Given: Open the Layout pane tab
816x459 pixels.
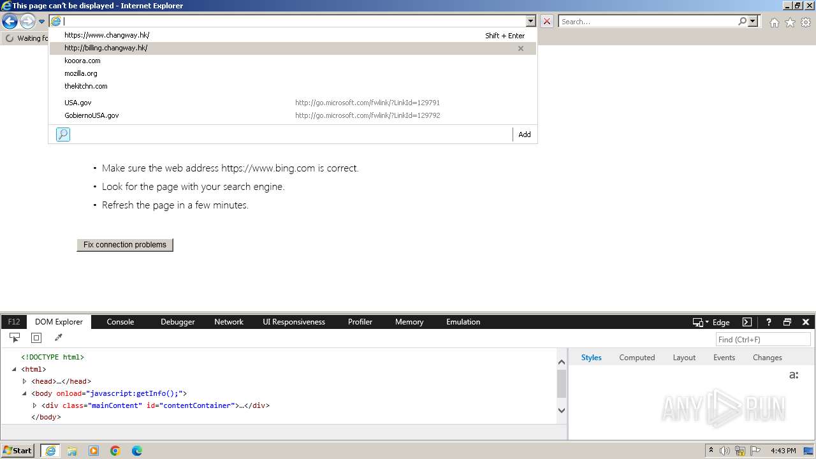Looking at the screenshot, I should pyautogui.click(x=684, y=358).
